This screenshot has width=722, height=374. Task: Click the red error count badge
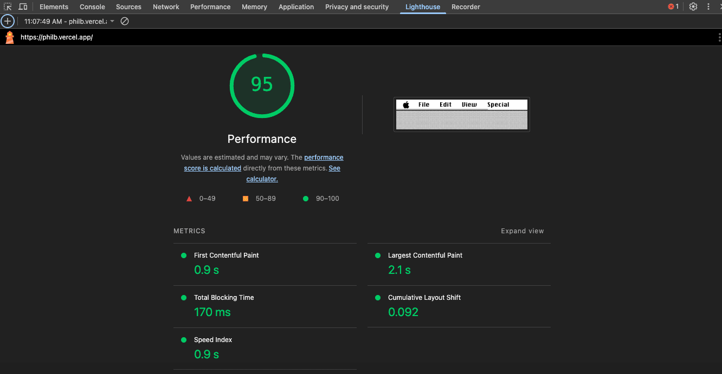pos(673,7)
